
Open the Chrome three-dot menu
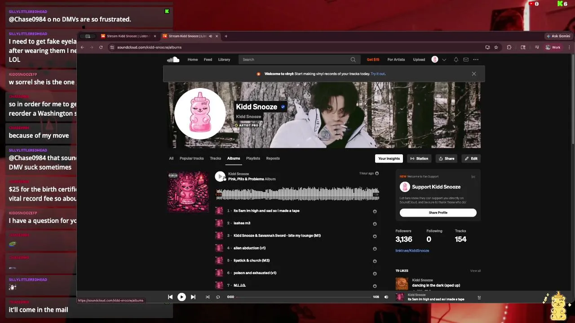[x=569, y=47]
